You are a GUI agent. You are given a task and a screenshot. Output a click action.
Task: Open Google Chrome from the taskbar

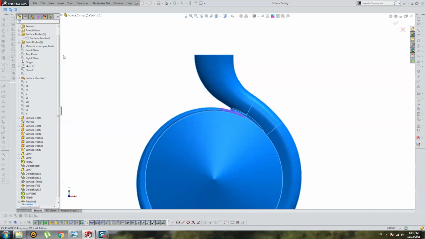61,235
